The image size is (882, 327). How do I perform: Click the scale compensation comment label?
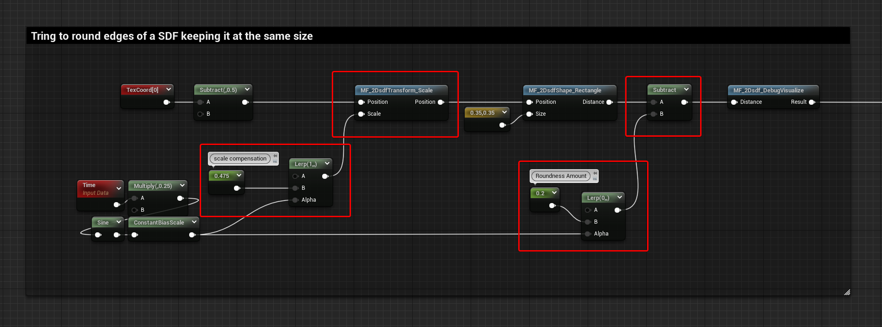(240, 158)
